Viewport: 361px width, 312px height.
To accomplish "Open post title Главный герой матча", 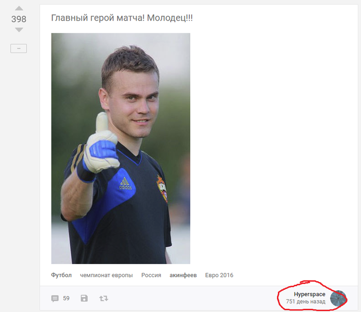I will point(122,18).
